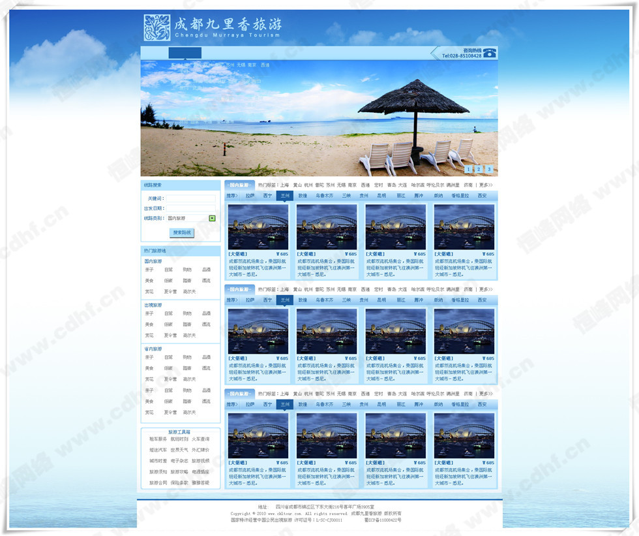Viewport: 639px width, 536px height.
Task: Click 租车服务 in travel toolbox
Action: point(158,439)
